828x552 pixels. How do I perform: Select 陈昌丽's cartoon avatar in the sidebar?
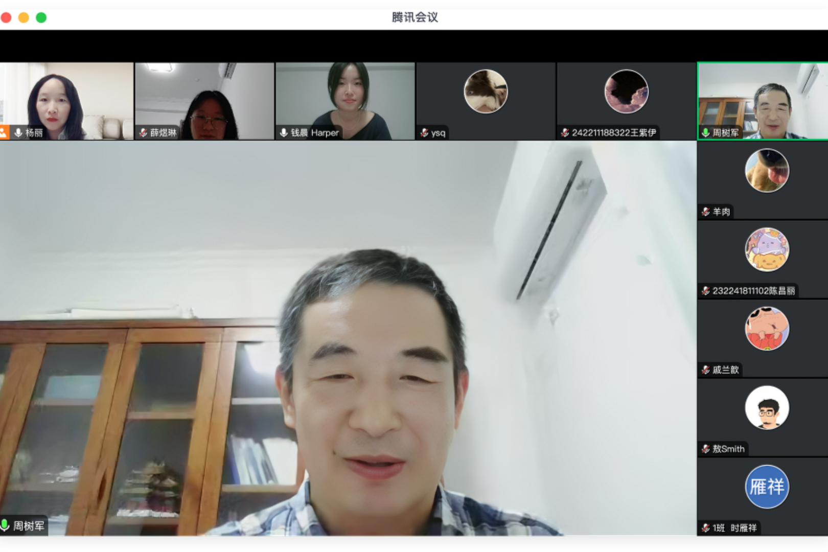(767, 249)
